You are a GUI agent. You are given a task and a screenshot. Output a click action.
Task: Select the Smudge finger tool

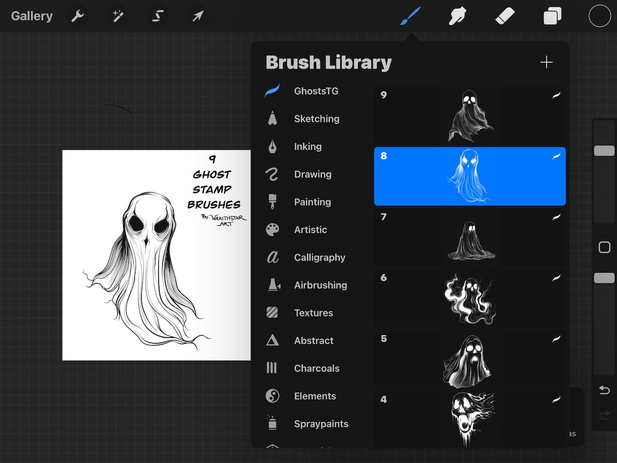point(458,17)
